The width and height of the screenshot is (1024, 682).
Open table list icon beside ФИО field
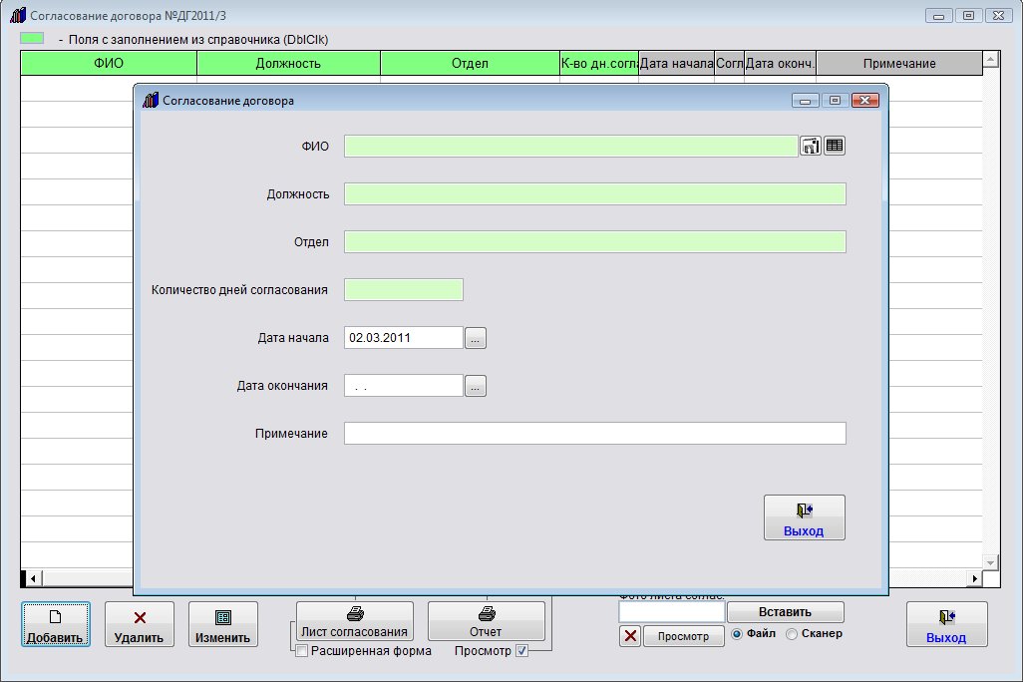835,146
